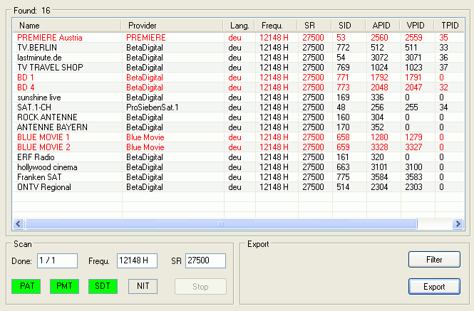Select the ERF Radio channel
474x311 pixels.
click(x=239, y=157)
